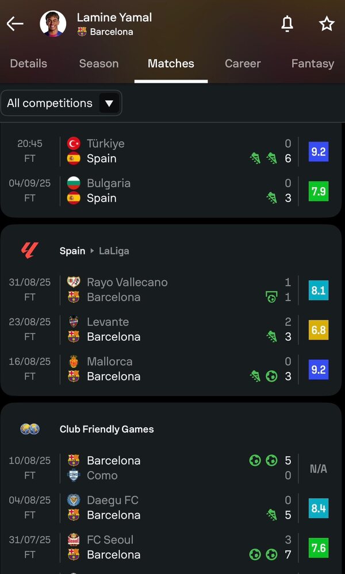Viewport: 345px width, 574px height.
Task: Enable notifications with the bell icon
Action: pos(287,24)
